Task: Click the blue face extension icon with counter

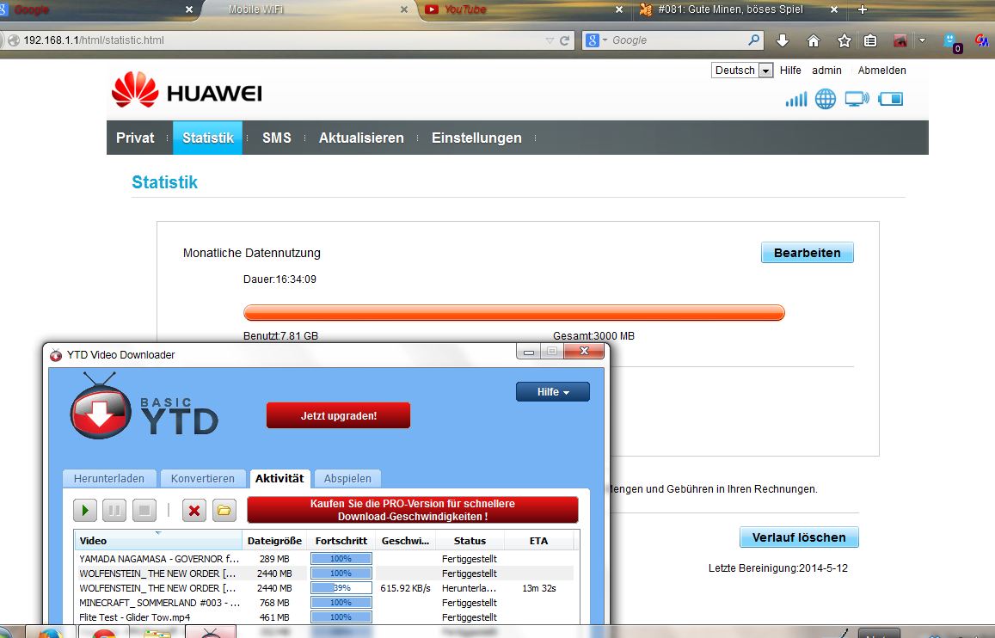Action: tap(952, 42)
